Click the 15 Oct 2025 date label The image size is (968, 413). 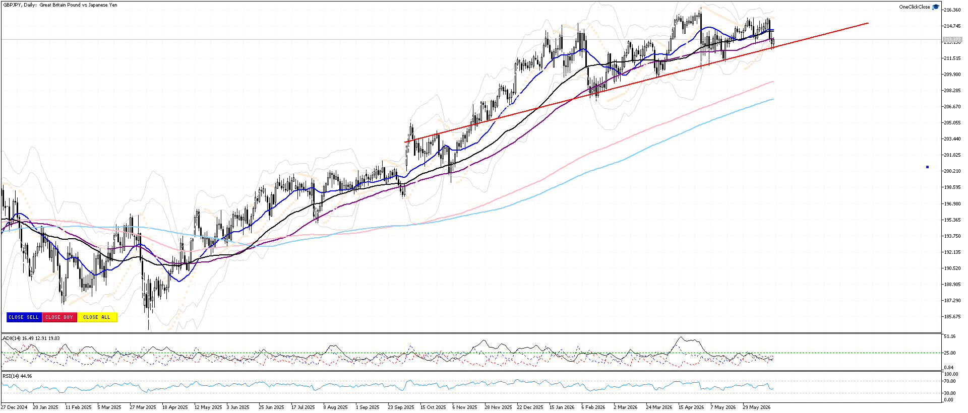click(433, 407)
